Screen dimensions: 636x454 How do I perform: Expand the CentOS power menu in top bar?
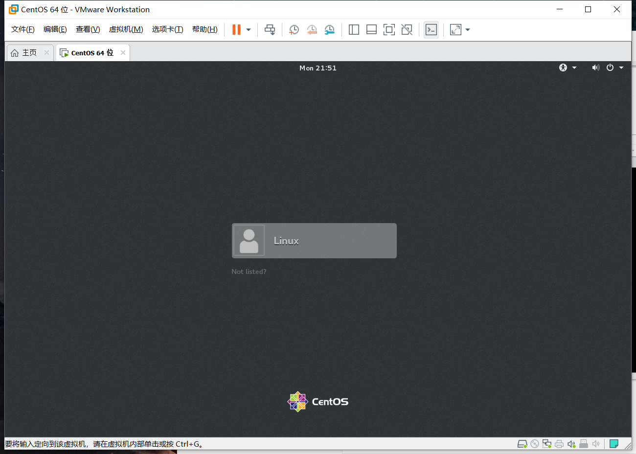[614, 68]
